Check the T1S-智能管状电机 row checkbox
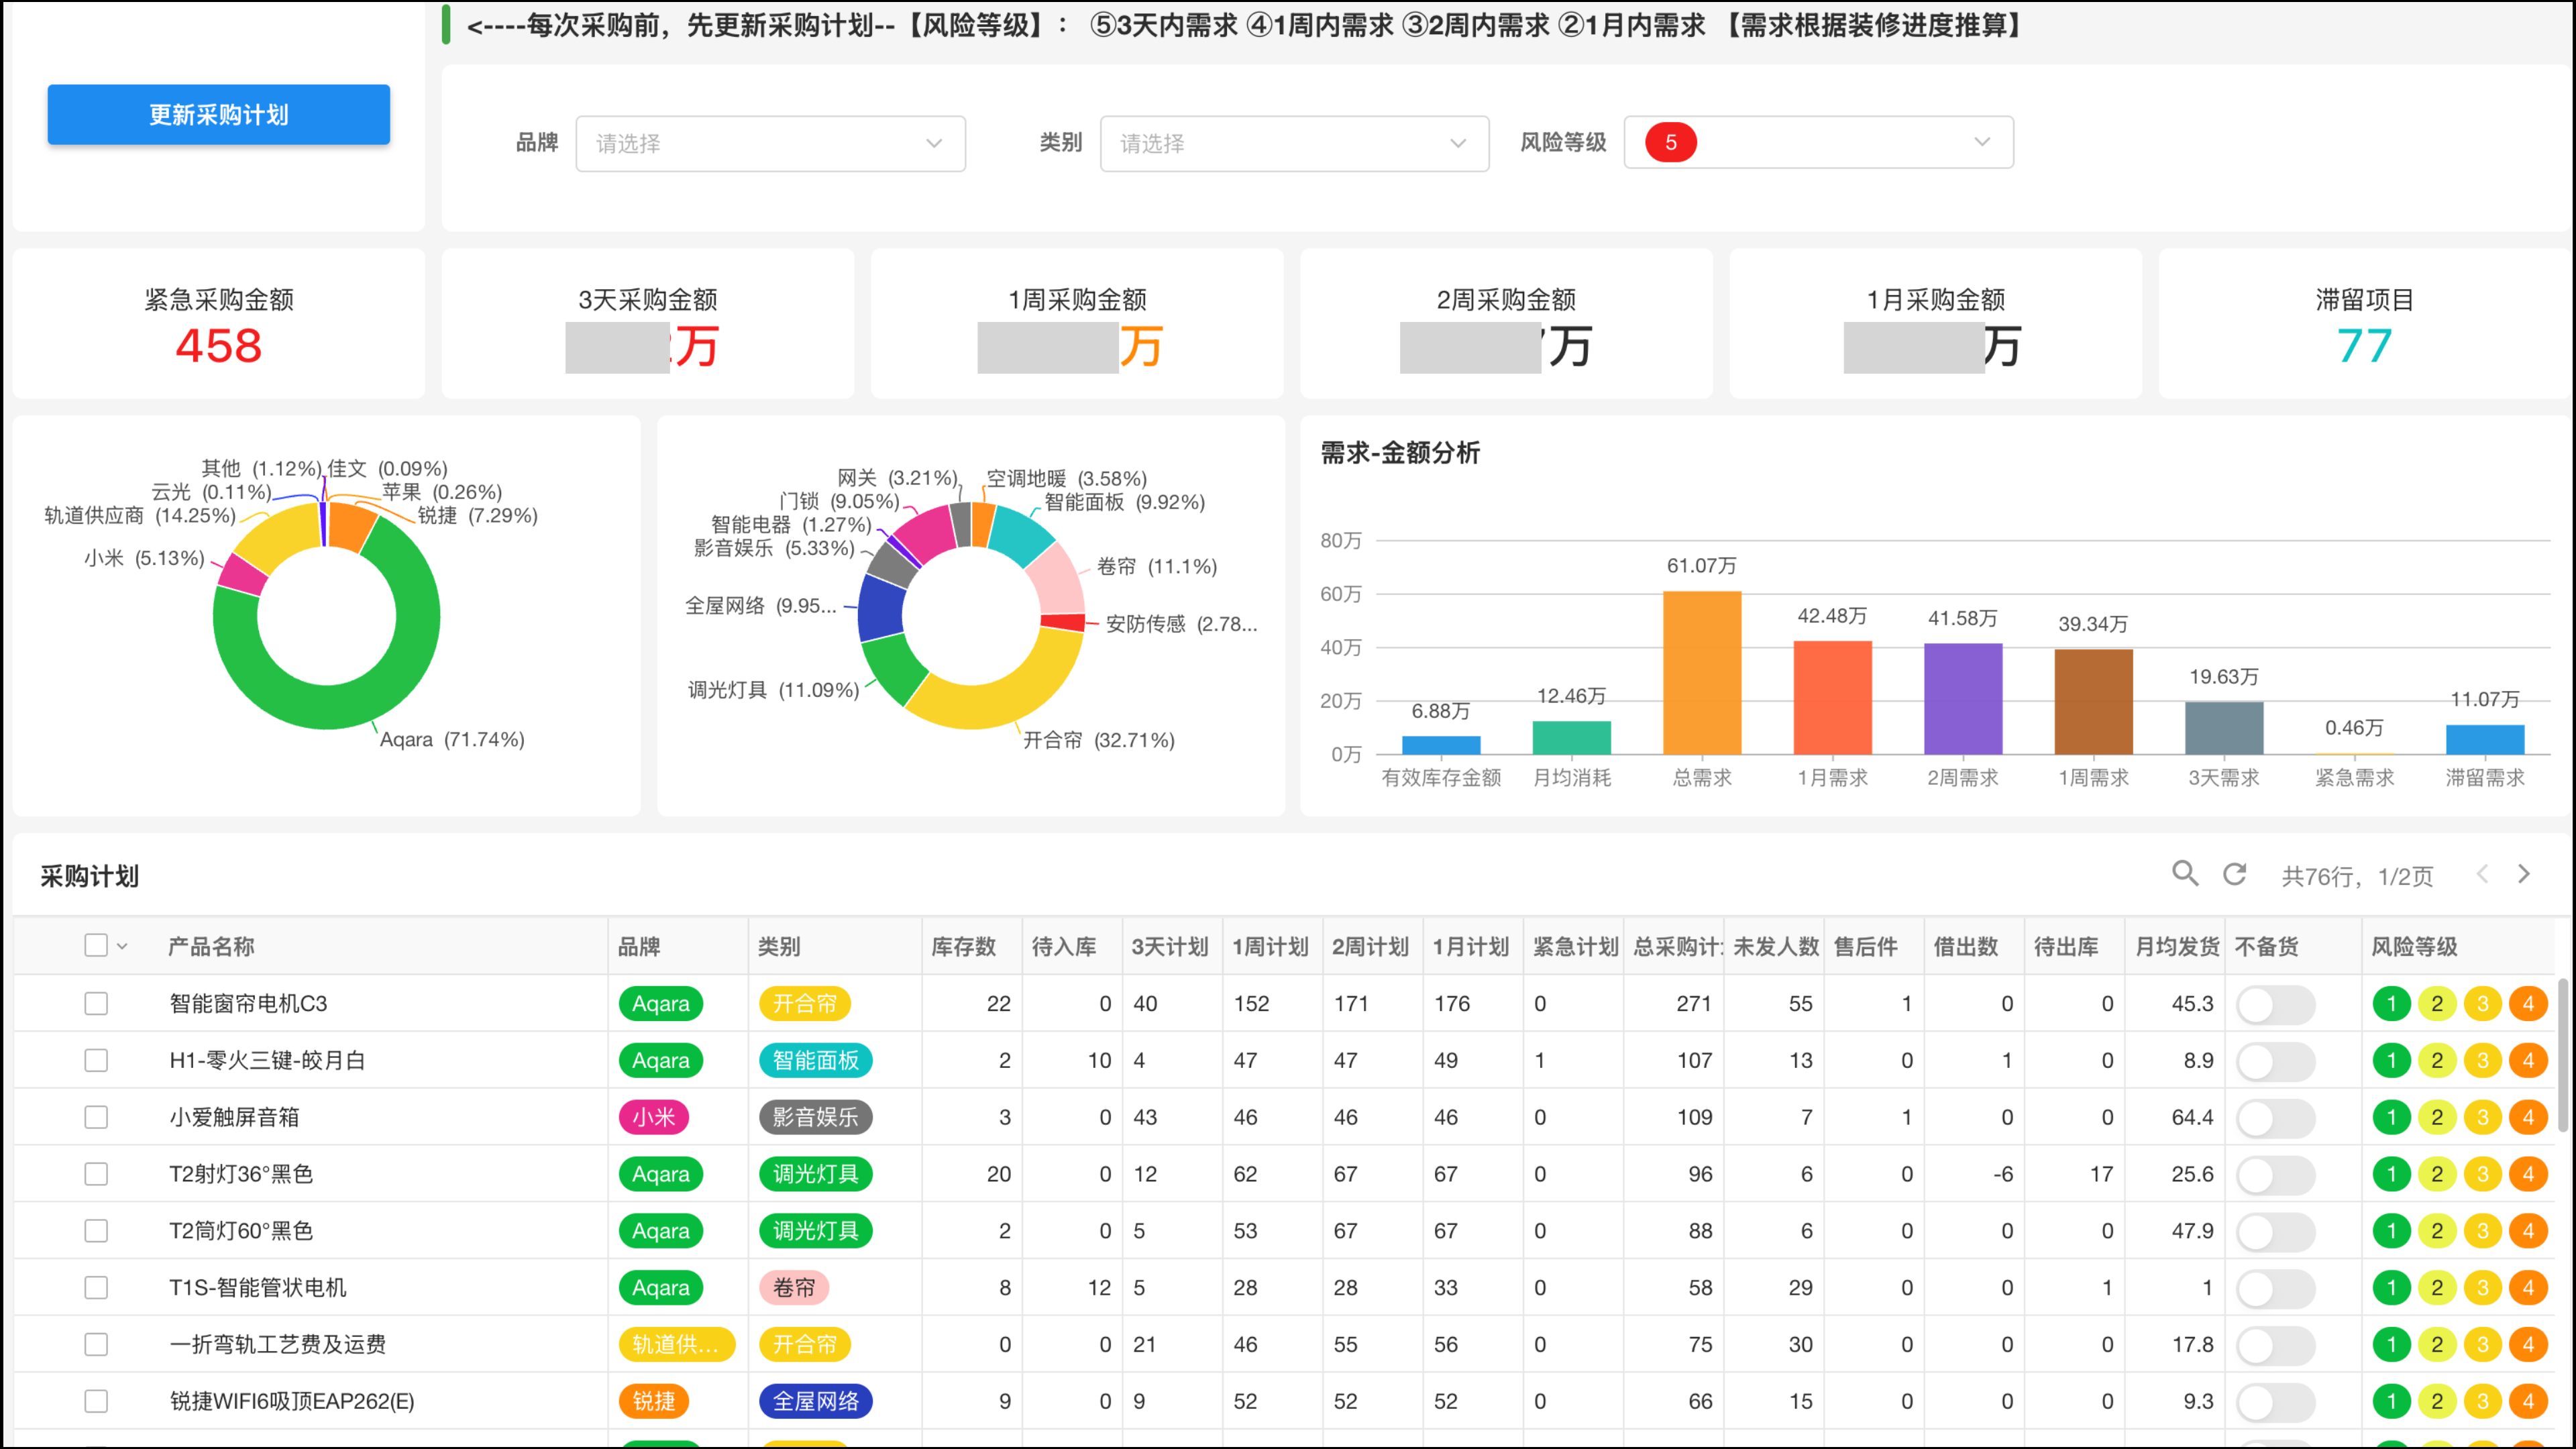This screenshot has width=2576, height=1449. tap(96, 1288)
